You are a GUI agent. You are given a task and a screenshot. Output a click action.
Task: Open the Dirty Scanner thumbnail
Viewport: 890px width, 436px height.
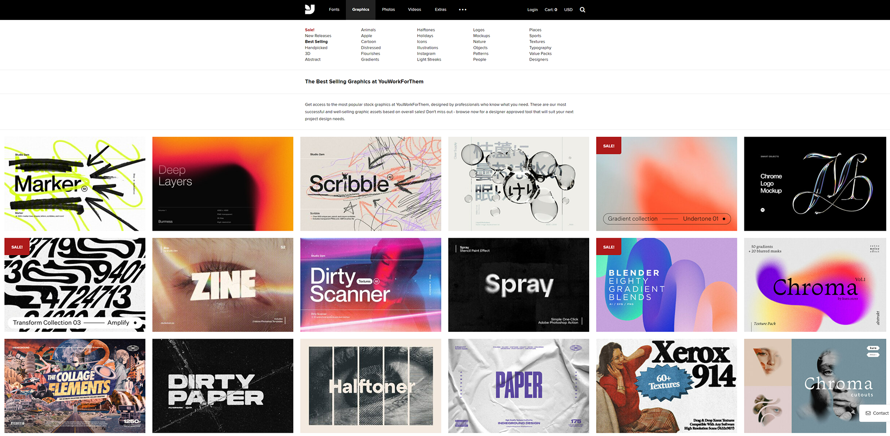pos(371,285)
